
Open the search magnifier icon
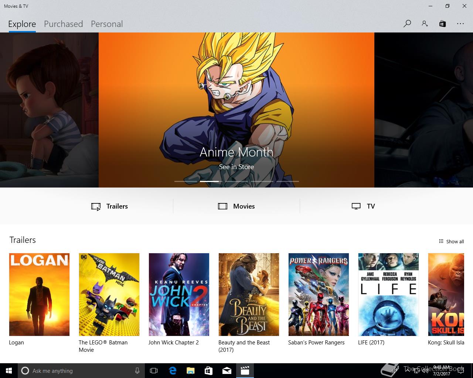(x=407, y=24)
